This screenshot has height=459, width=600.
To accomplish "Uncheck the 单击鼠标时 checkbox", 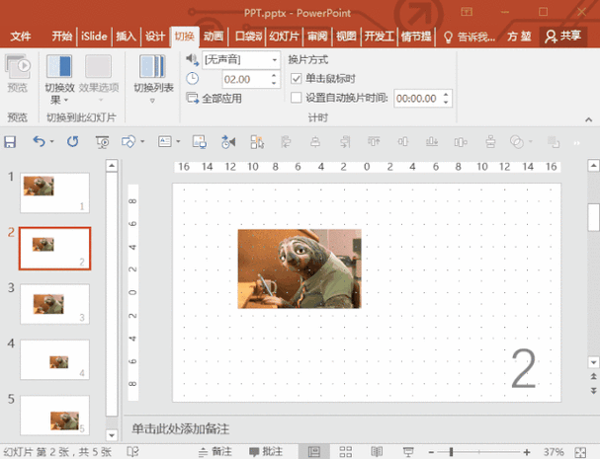I will 297,79.
